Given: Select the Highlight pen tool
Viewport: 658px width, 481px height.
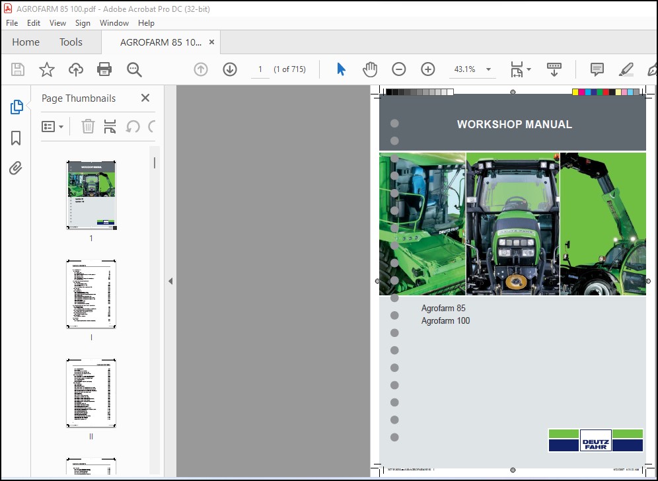Looking at the screenshot, I should [x=626, y=69].
